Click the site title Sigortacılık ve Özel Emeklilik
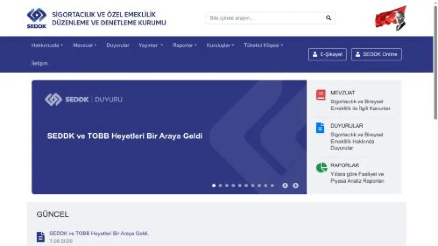The width and height of the screenshot is (438, 246). click(x=109, y=19)
